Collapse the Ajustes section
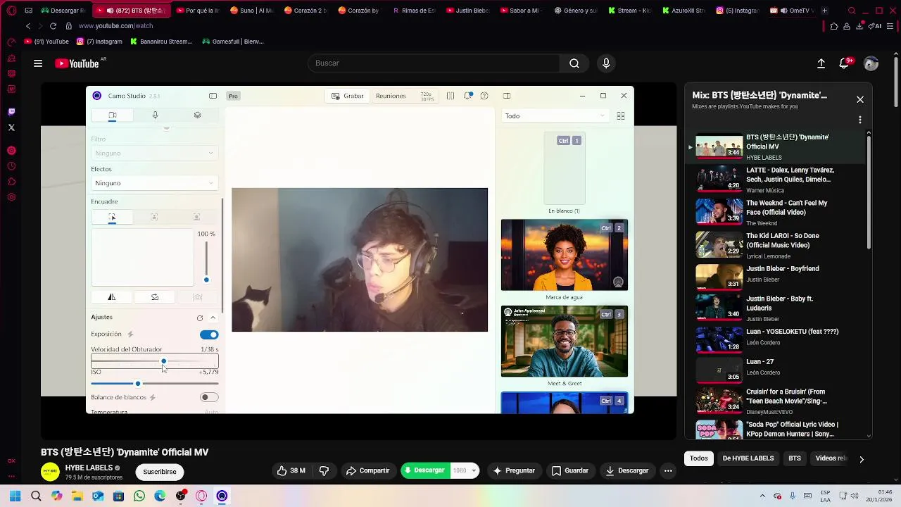 click(213, 318)
